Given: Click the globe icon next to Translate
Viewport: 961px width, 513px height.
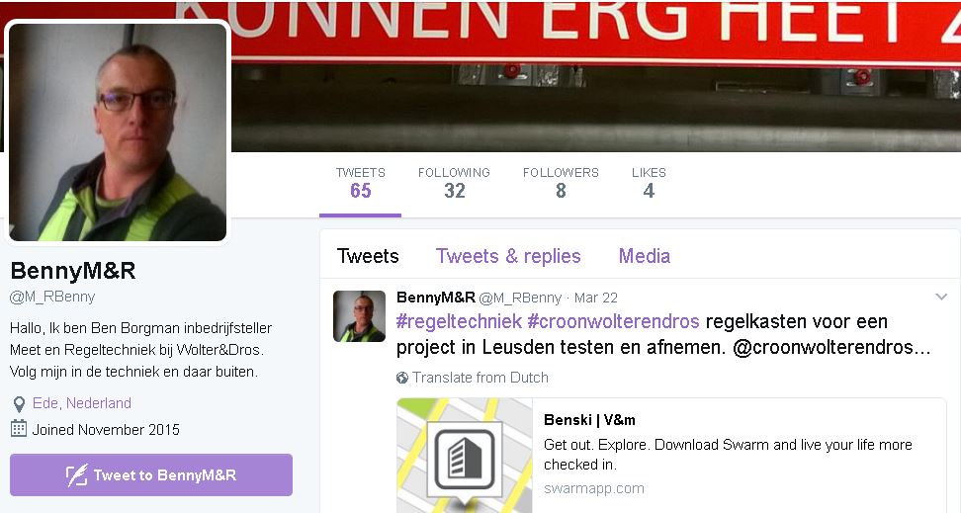Looking at the screenshot, I should tap(402, 379).
